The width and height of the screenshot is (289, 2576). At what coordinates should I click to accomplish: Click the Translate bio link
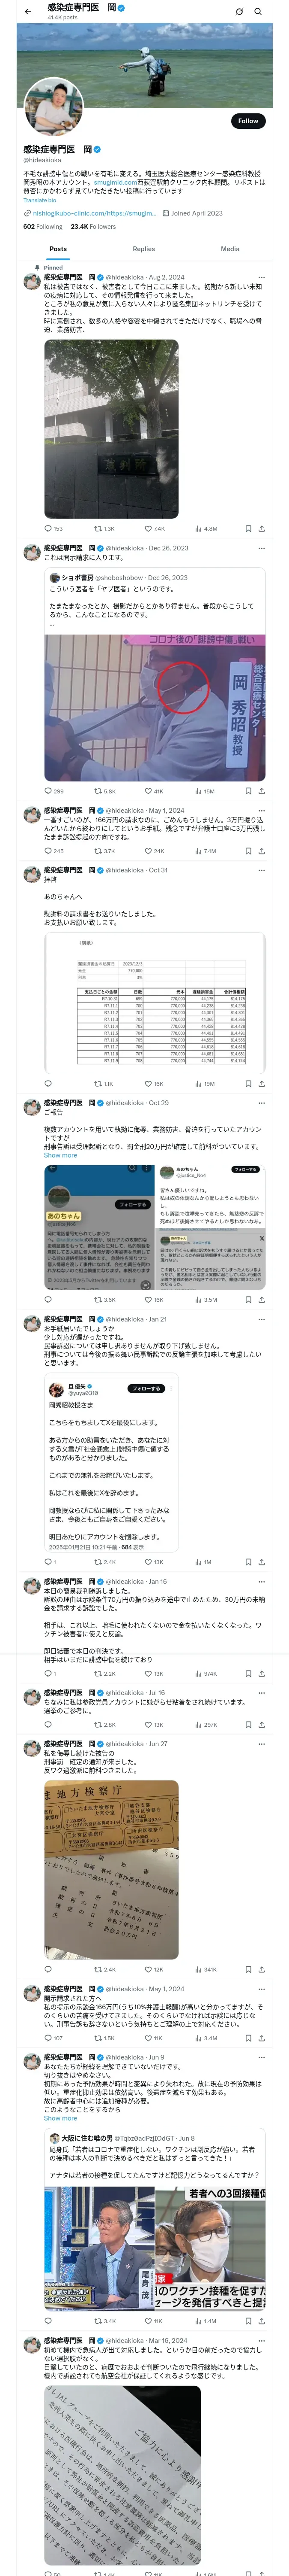coord(40,200)
